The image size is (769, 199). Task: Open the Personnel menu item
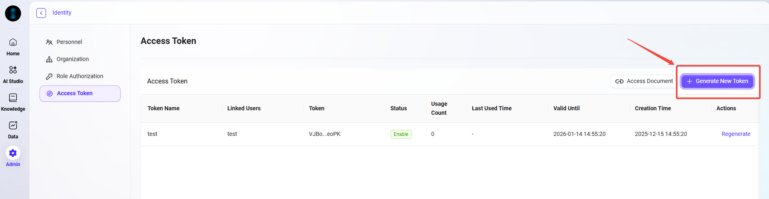(x=69, y=42)
